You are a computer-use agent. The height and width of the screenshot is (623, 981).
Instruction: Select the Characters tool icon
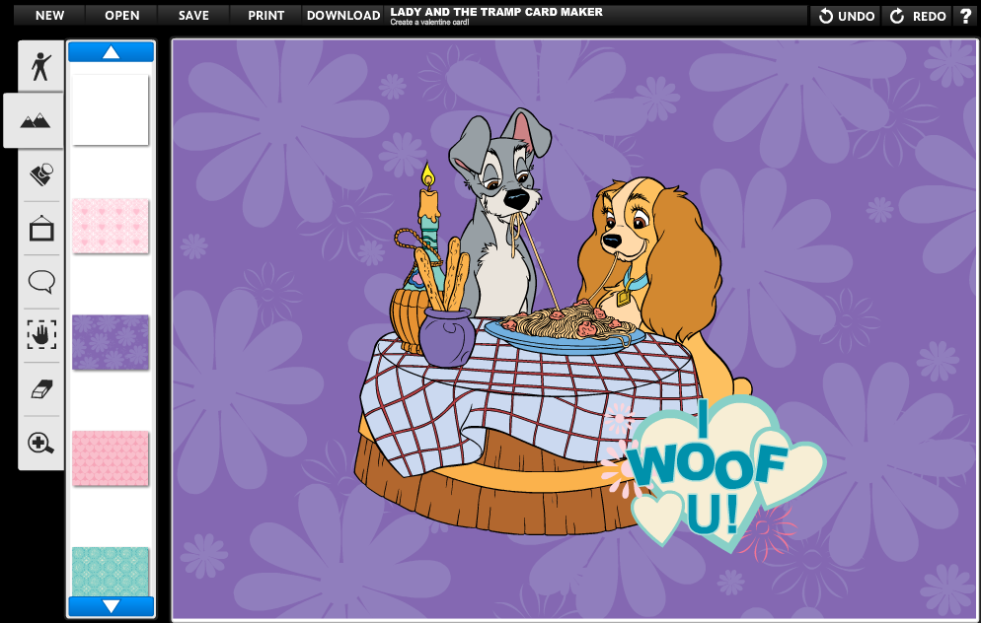click(41, 66)
